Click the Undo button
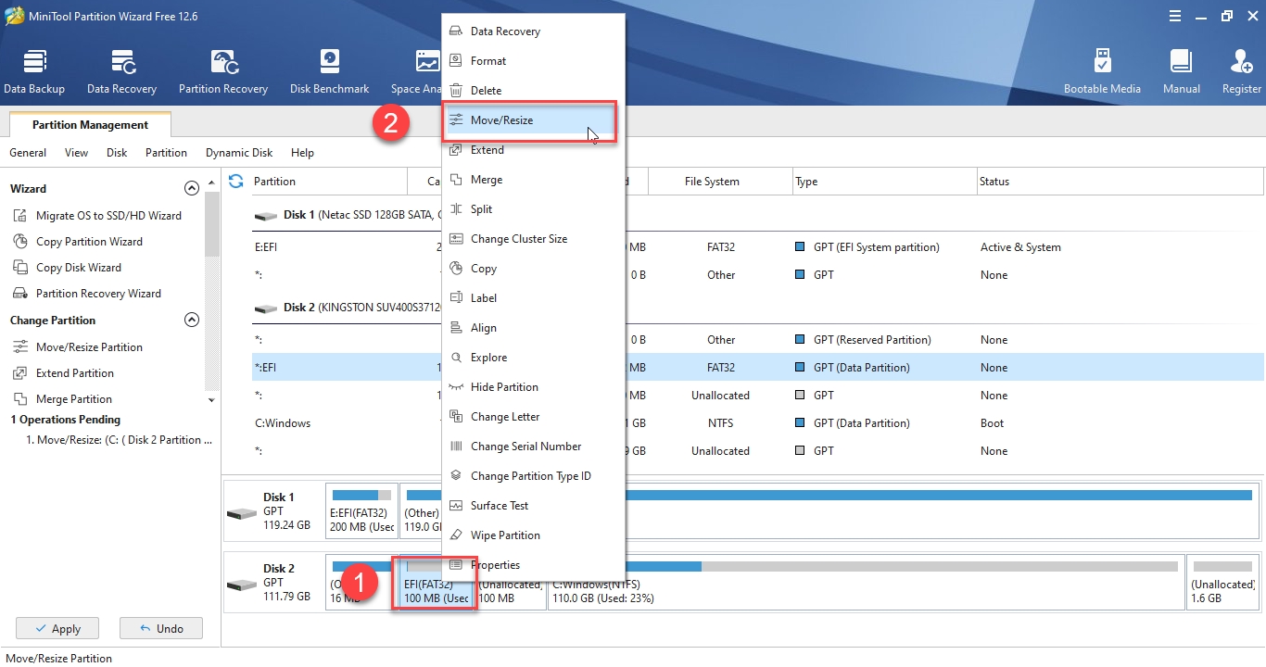 click(161, 628)
